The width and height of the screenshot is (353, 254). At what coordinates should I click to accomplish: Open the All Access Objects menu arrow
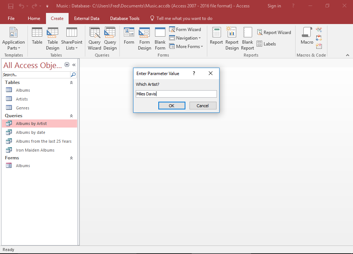coord(67,65)
